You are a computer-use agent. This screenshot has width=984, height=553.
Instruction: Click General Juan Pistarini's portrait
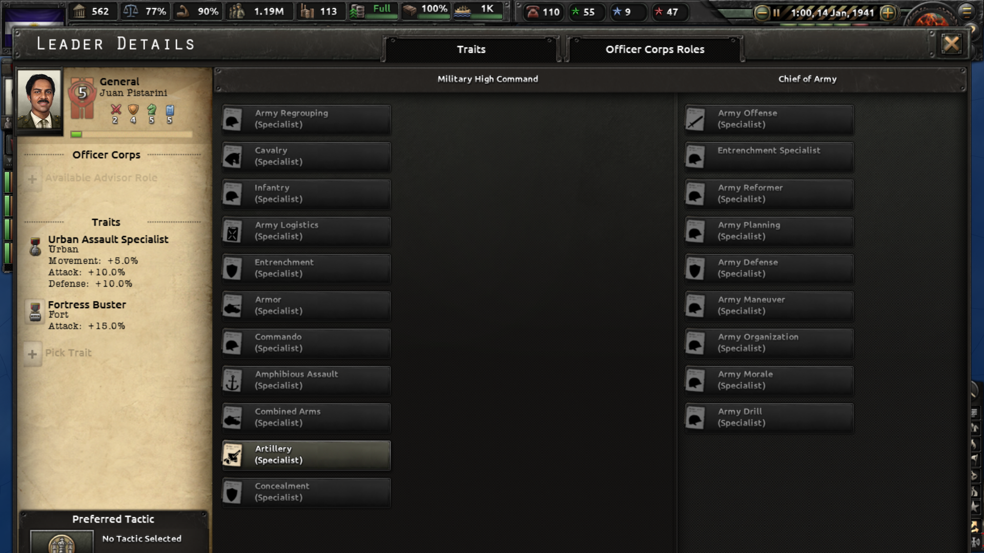click(x=39, y=100)
